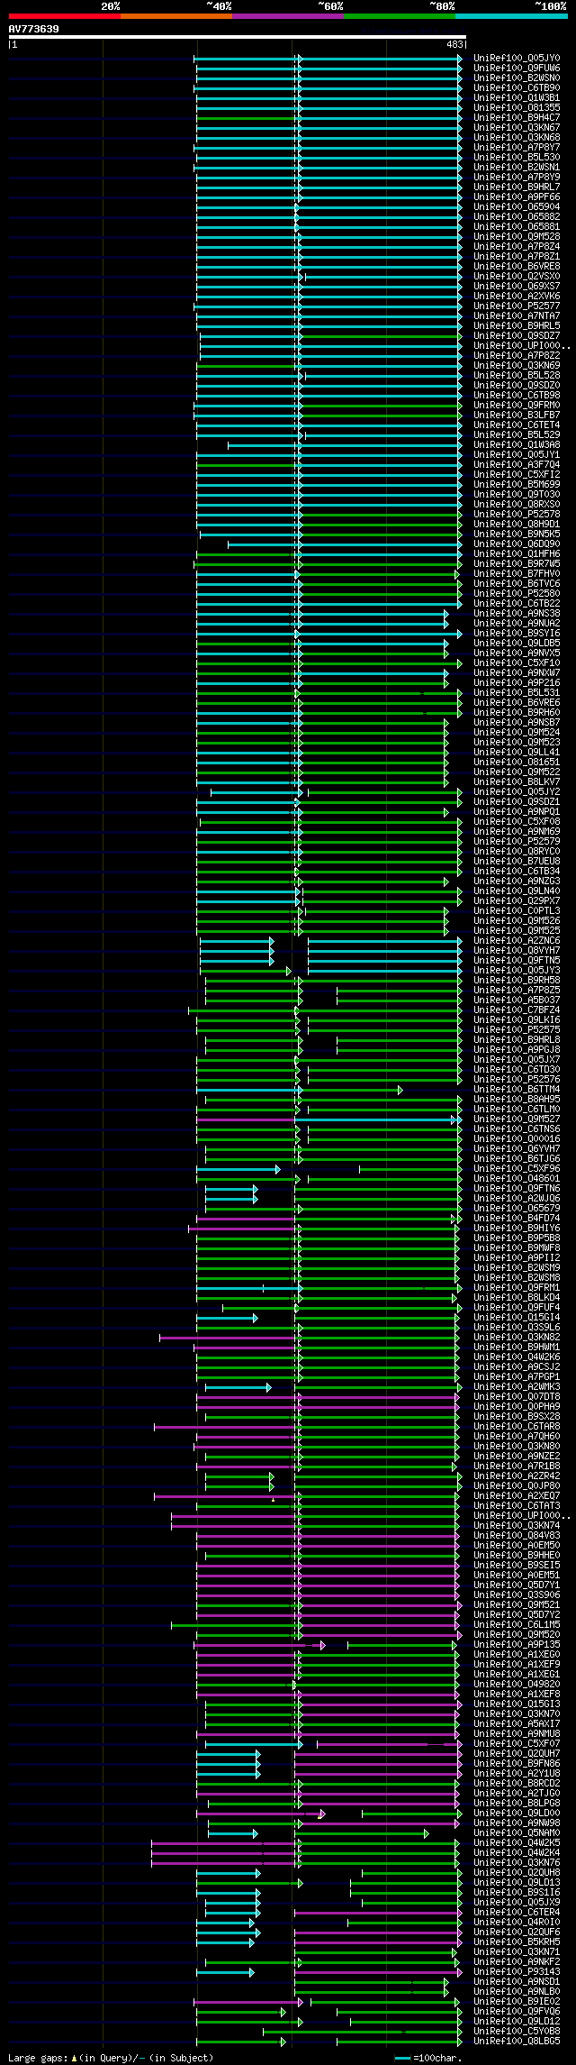
Task: Open hit UniRef100_Q2VSX0
Action: click(x=517, y=277)
